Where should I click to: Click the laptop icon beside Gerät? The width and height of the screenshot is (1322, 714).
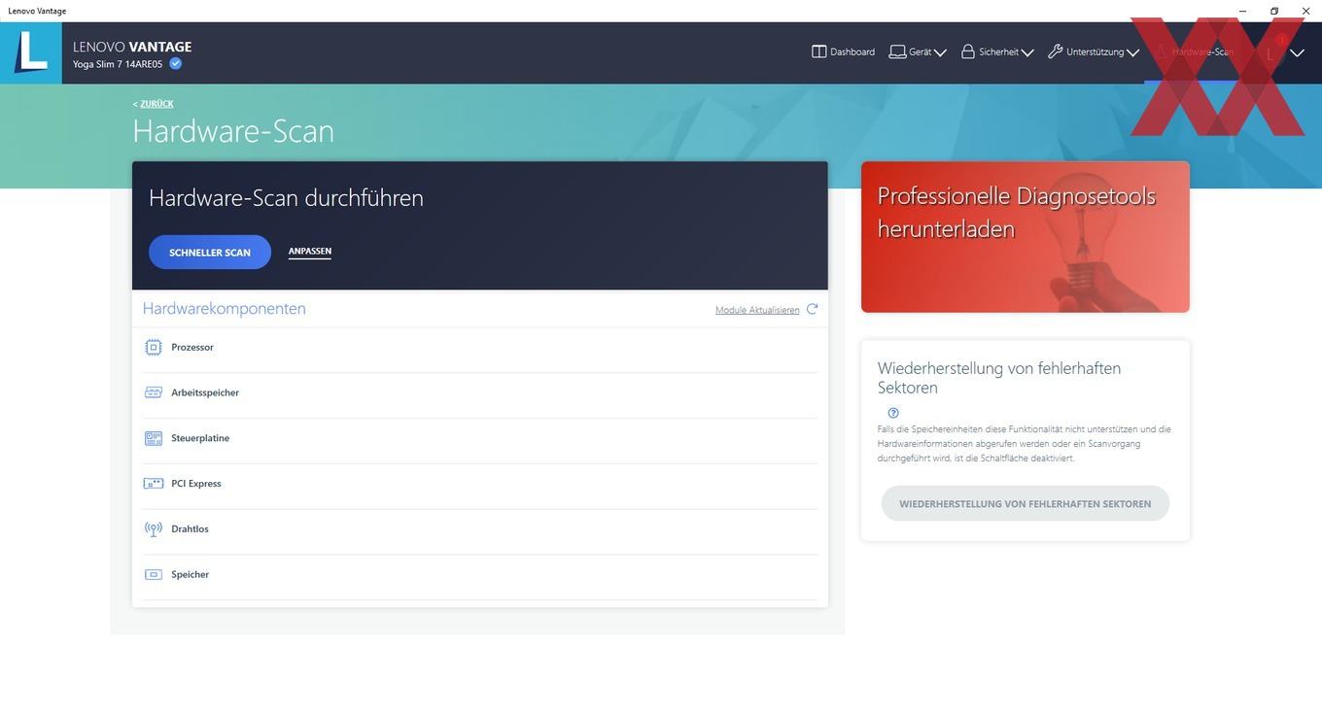pyautogui.click(x=897, y=52)
